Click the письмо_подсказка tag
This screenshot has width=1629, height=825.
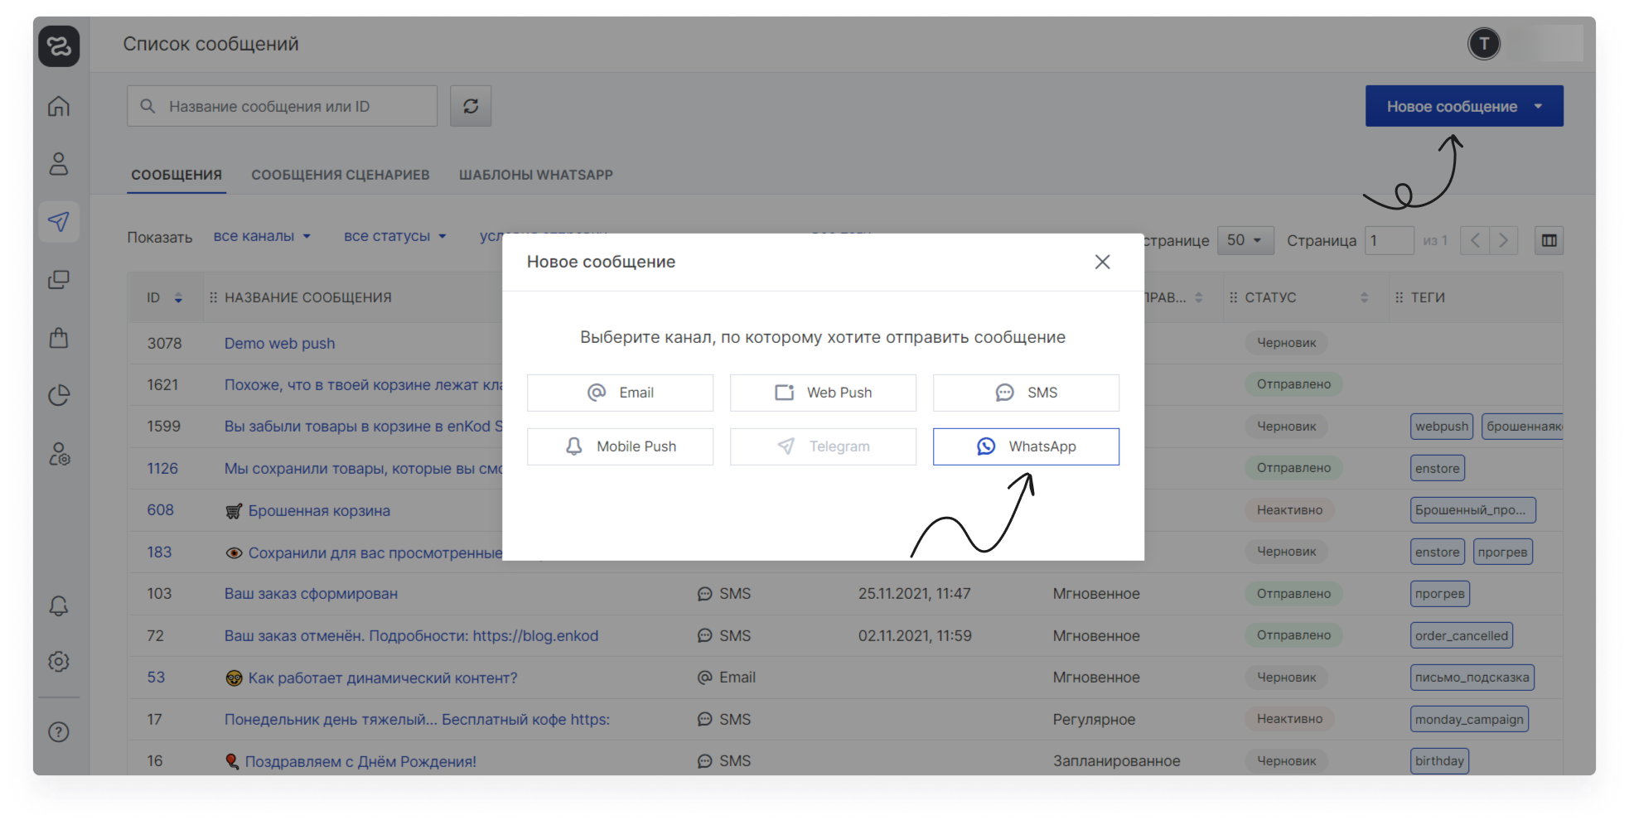1472,678
